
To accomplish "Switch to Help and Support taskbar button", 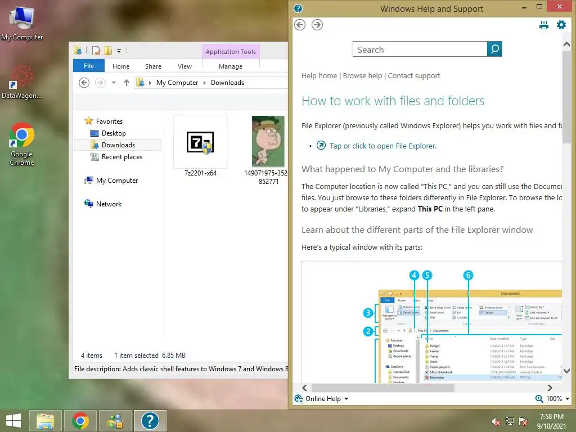I will pyautogui.click(x=150, y=421).
